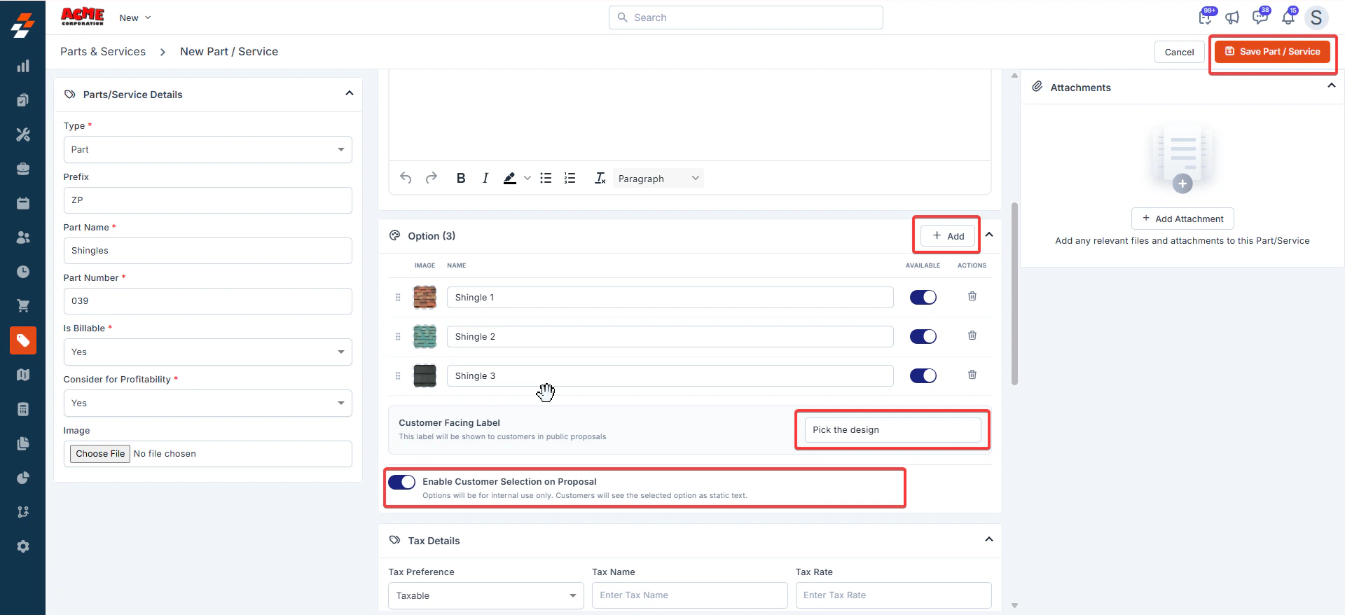Screen dimensions: 1345x615
Task: Collapse the Tax Details section
Action: click(x=989, y=539)
